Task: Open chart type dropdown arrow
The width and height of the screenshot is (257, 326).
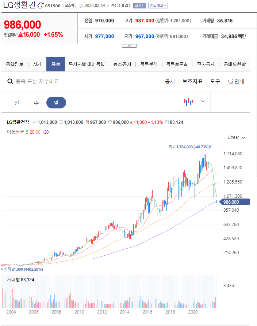Action: 203,101
